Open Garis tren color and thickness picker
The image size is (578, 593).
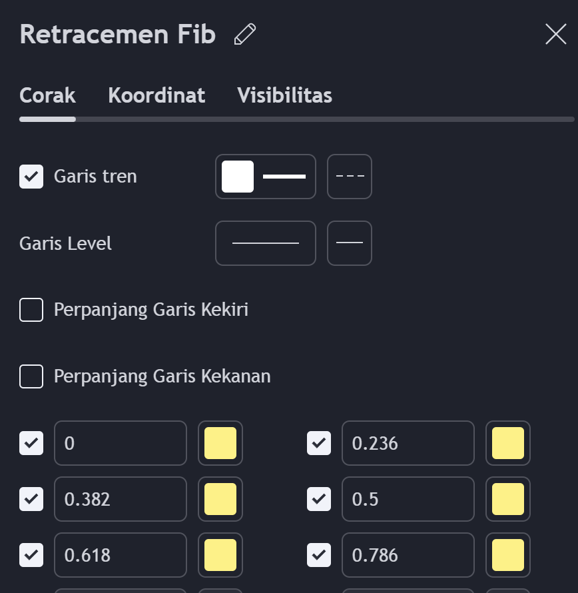point(265,177)
